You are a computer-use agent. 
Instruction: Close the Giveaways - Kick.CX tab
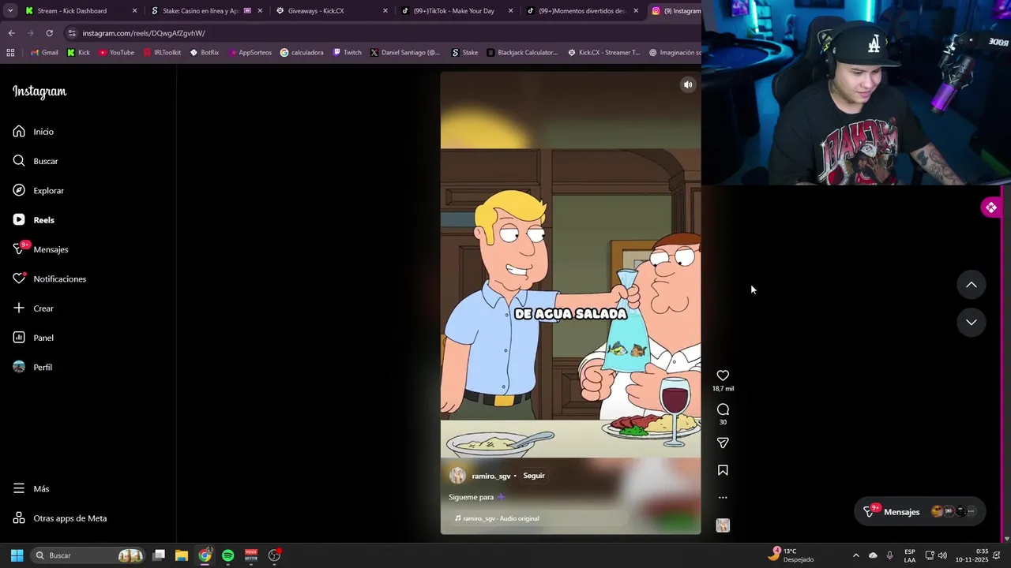tap(385, 11)
